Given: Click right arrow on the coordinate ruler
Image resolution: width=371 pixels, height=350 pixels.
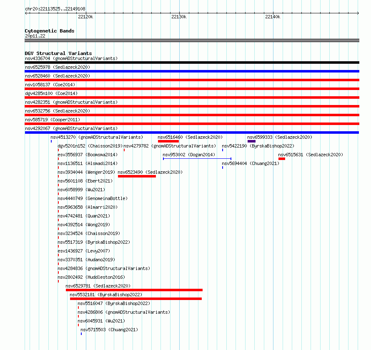Looking at the screenshot, I should [358, 13].
